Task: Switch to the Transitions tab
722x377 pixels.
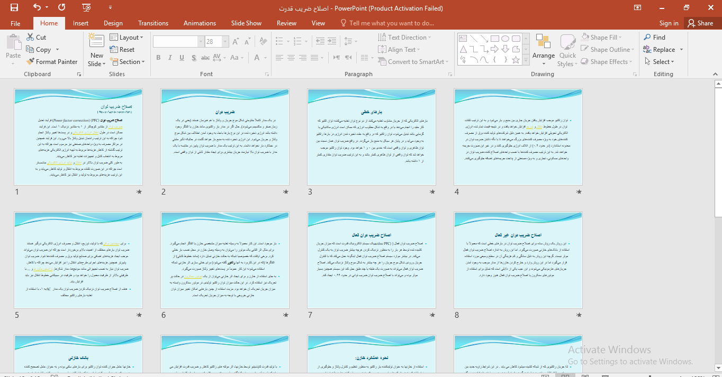Action: click(153, 23)
